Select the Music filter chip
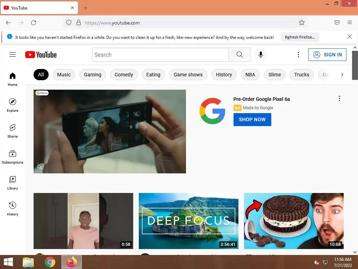The image size is (358, 269). [x=64, y=75]
